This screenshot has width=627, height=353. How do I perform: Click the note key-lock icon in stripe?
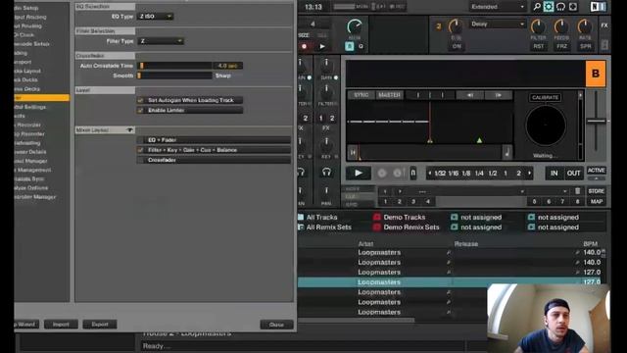[x=507, y=152]
